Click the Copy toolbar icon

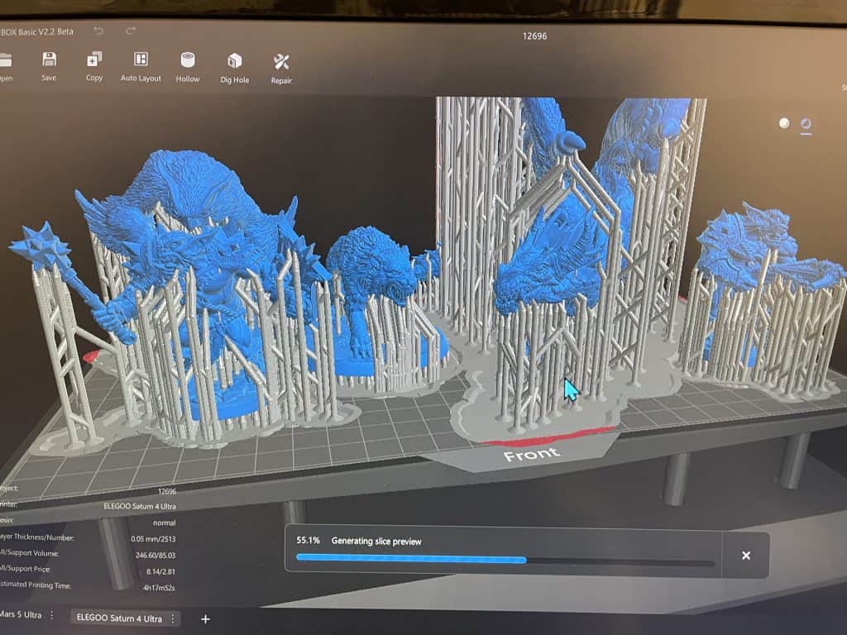tap(94, 60)
